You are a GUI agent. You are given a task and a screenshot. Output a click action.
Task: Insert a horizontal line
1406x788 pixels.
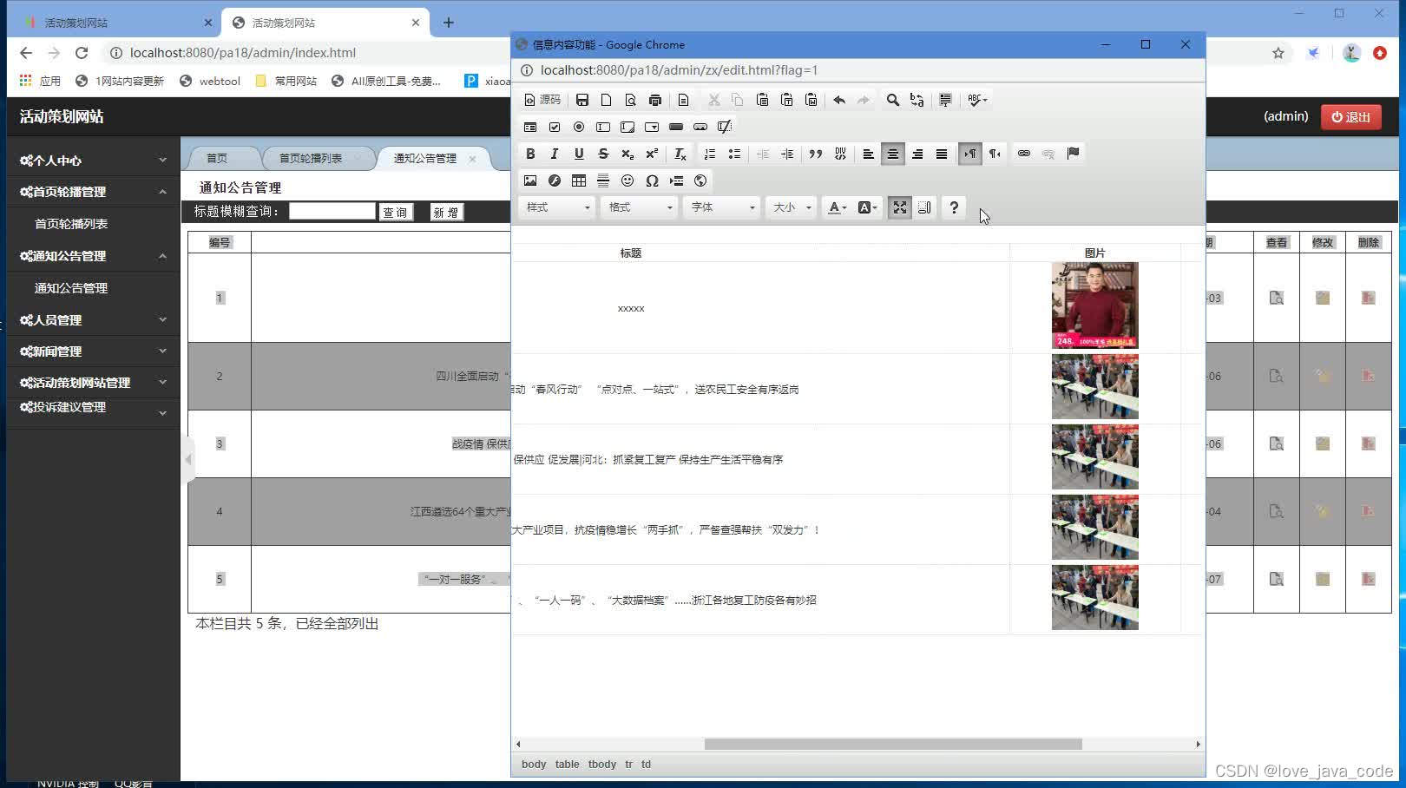click(603, 181)
